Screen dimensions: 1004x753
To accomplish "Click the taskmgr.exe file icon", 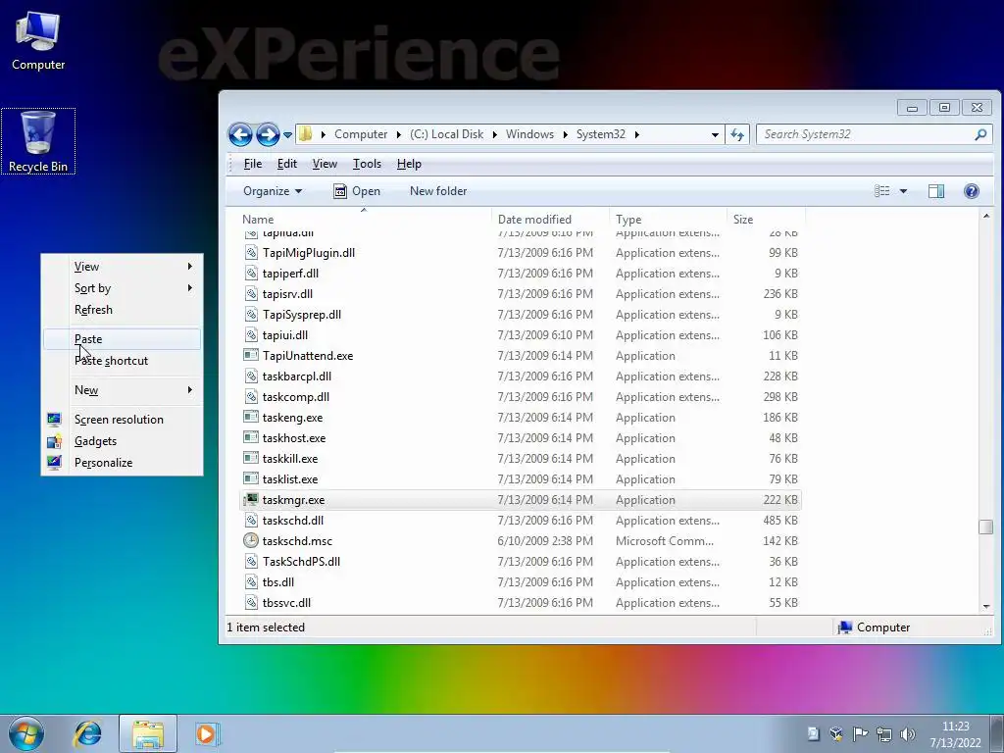I will [251, 499].
